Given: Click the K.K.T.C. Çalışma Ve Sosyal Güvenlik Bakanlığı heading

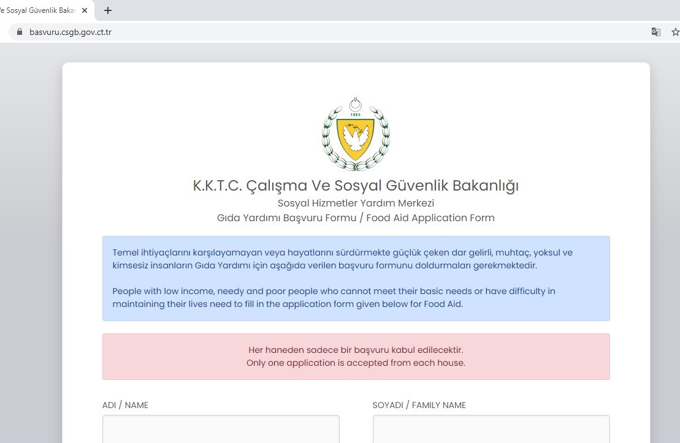Looking at the screenshot, I should point(356,186).
